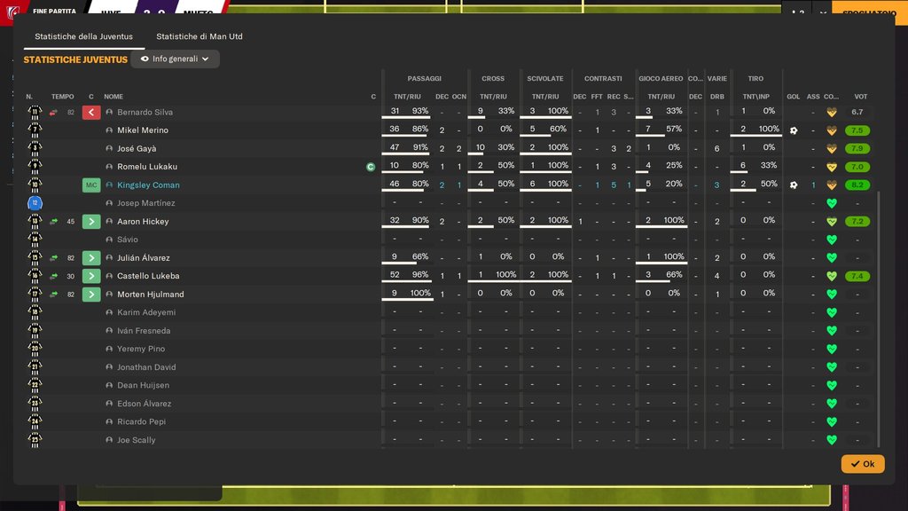Click Romelu Lukaku's captain C badge
This screenshot has height=511, width=908.
[371, 167]
